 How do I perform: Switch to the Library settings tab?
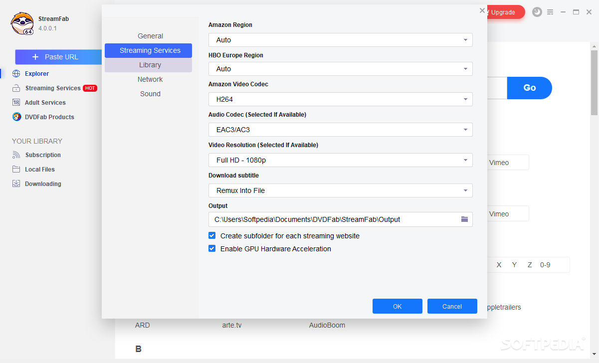[x=148, y=65]
